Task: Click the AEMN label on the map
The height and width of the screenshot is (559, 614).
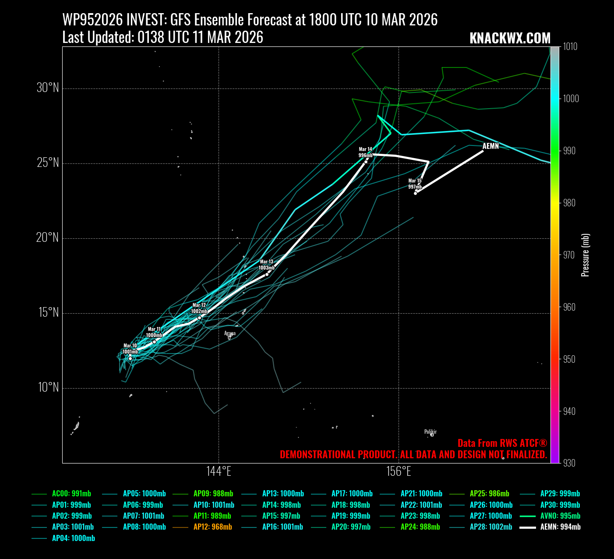Action: click(490, 146)
